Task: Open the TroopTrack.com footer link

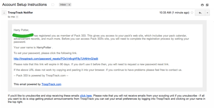Action: (x=51, y=84)
